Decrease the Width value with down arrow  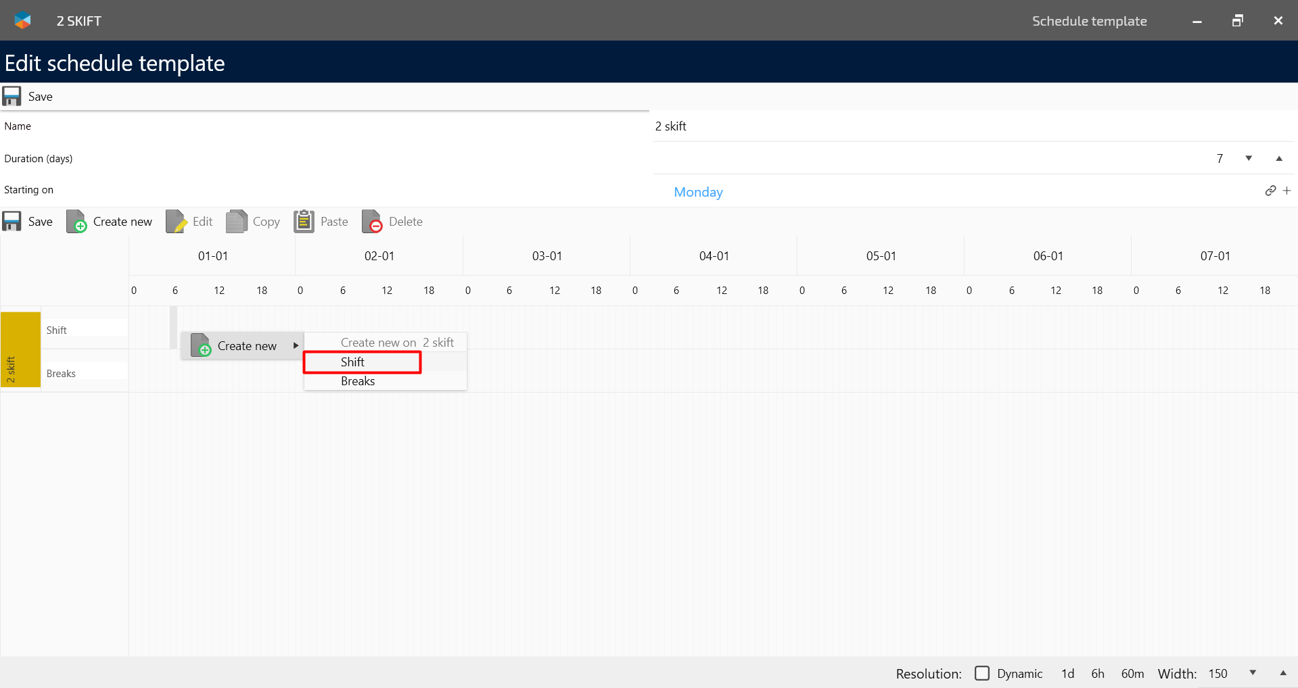coord(1253,673)
